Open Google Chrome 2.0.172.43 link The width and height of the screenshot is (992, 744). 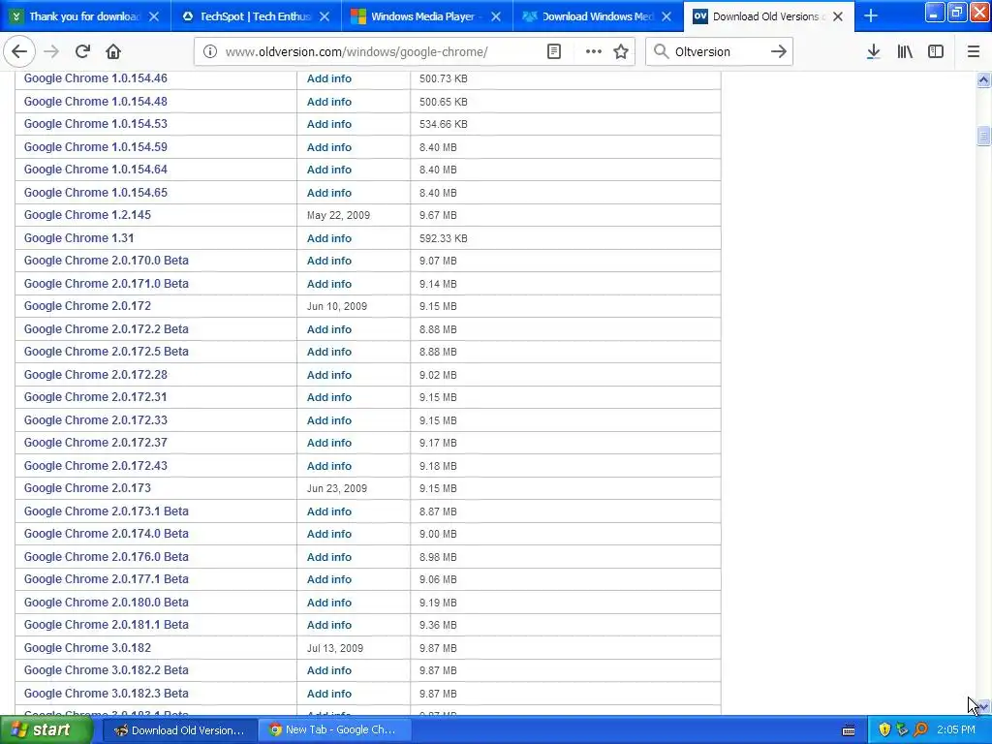[96, 466]
